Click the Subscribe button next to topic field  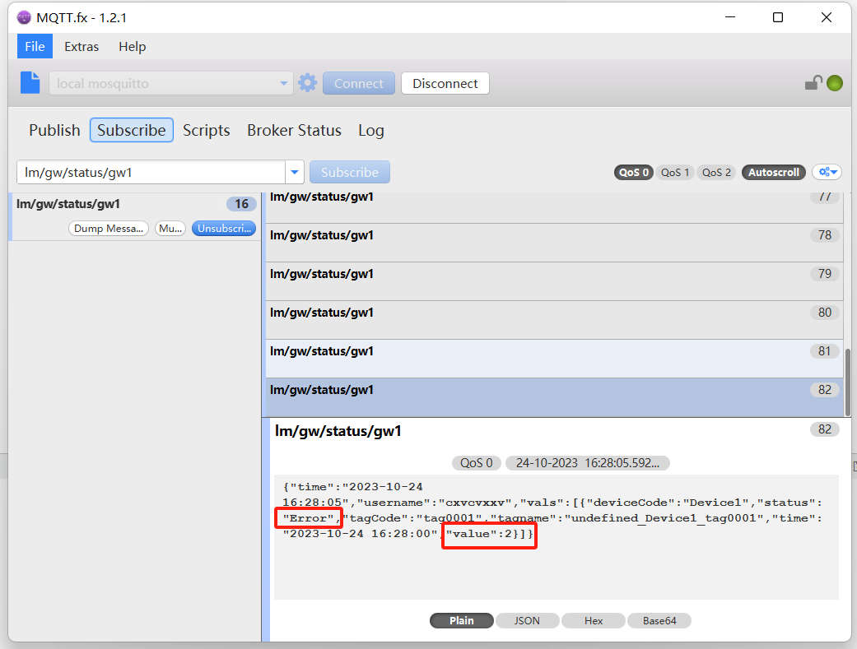point(350,172)
